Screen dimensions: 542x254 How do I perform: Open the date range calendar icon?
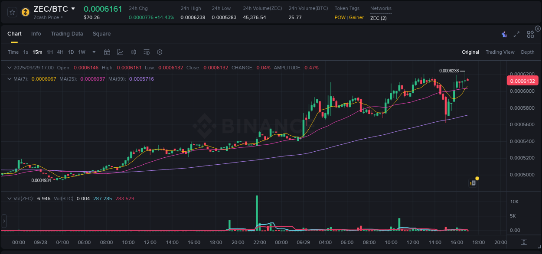(x=107, y=52)
